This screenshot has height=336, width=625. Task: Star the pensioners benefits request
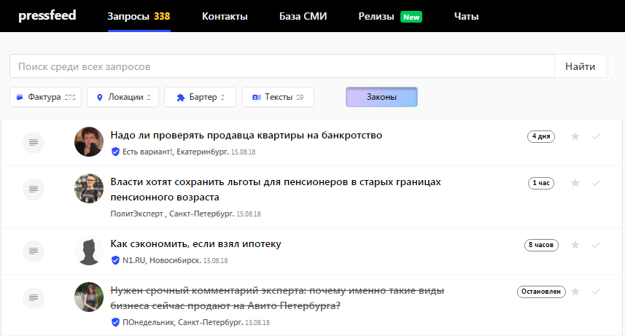pos(575,183)
